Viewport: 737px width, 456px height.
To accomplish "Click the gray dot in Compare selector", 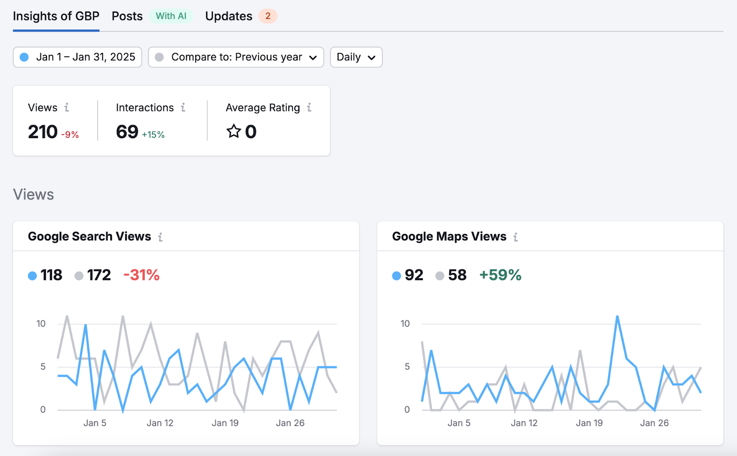I will pyautogui.click(x=160, y=57).
